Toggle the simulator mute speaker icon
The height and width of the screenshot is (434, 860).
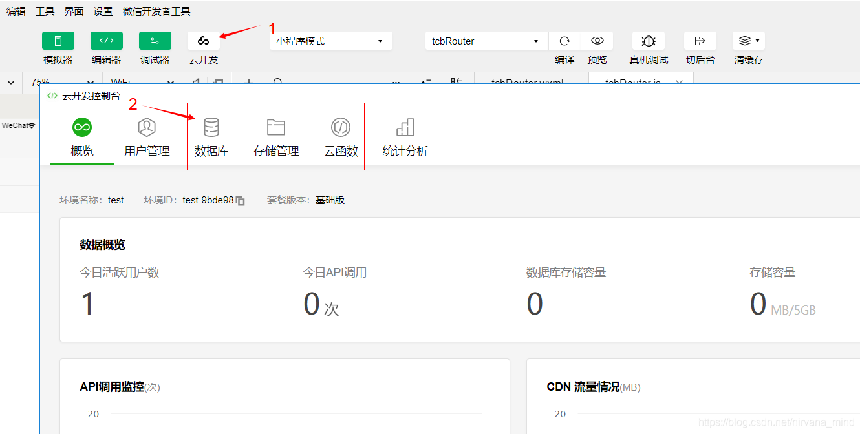click(x=195, y=82)
